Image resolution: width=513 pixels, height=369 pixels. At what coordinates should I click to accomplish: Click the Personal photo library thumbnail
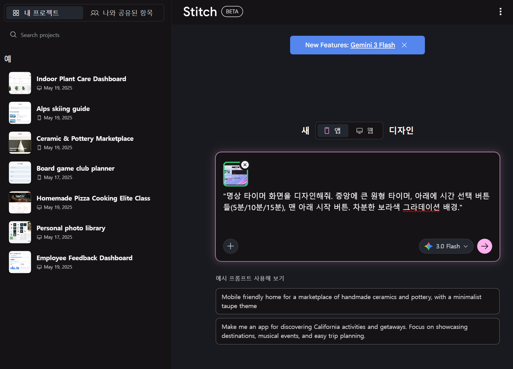click(20, 232)
